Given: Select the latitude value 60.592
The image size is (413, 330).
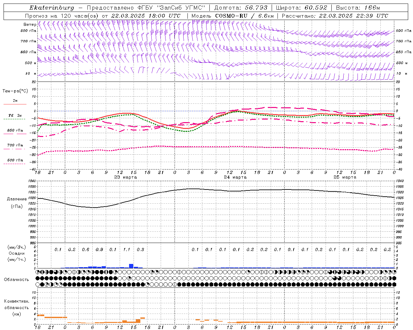Looking at the screenshot, I should [x=316, y=8].
